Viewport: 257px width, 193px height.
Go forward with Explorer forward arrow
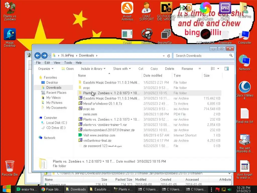click(x=44, y=56)
